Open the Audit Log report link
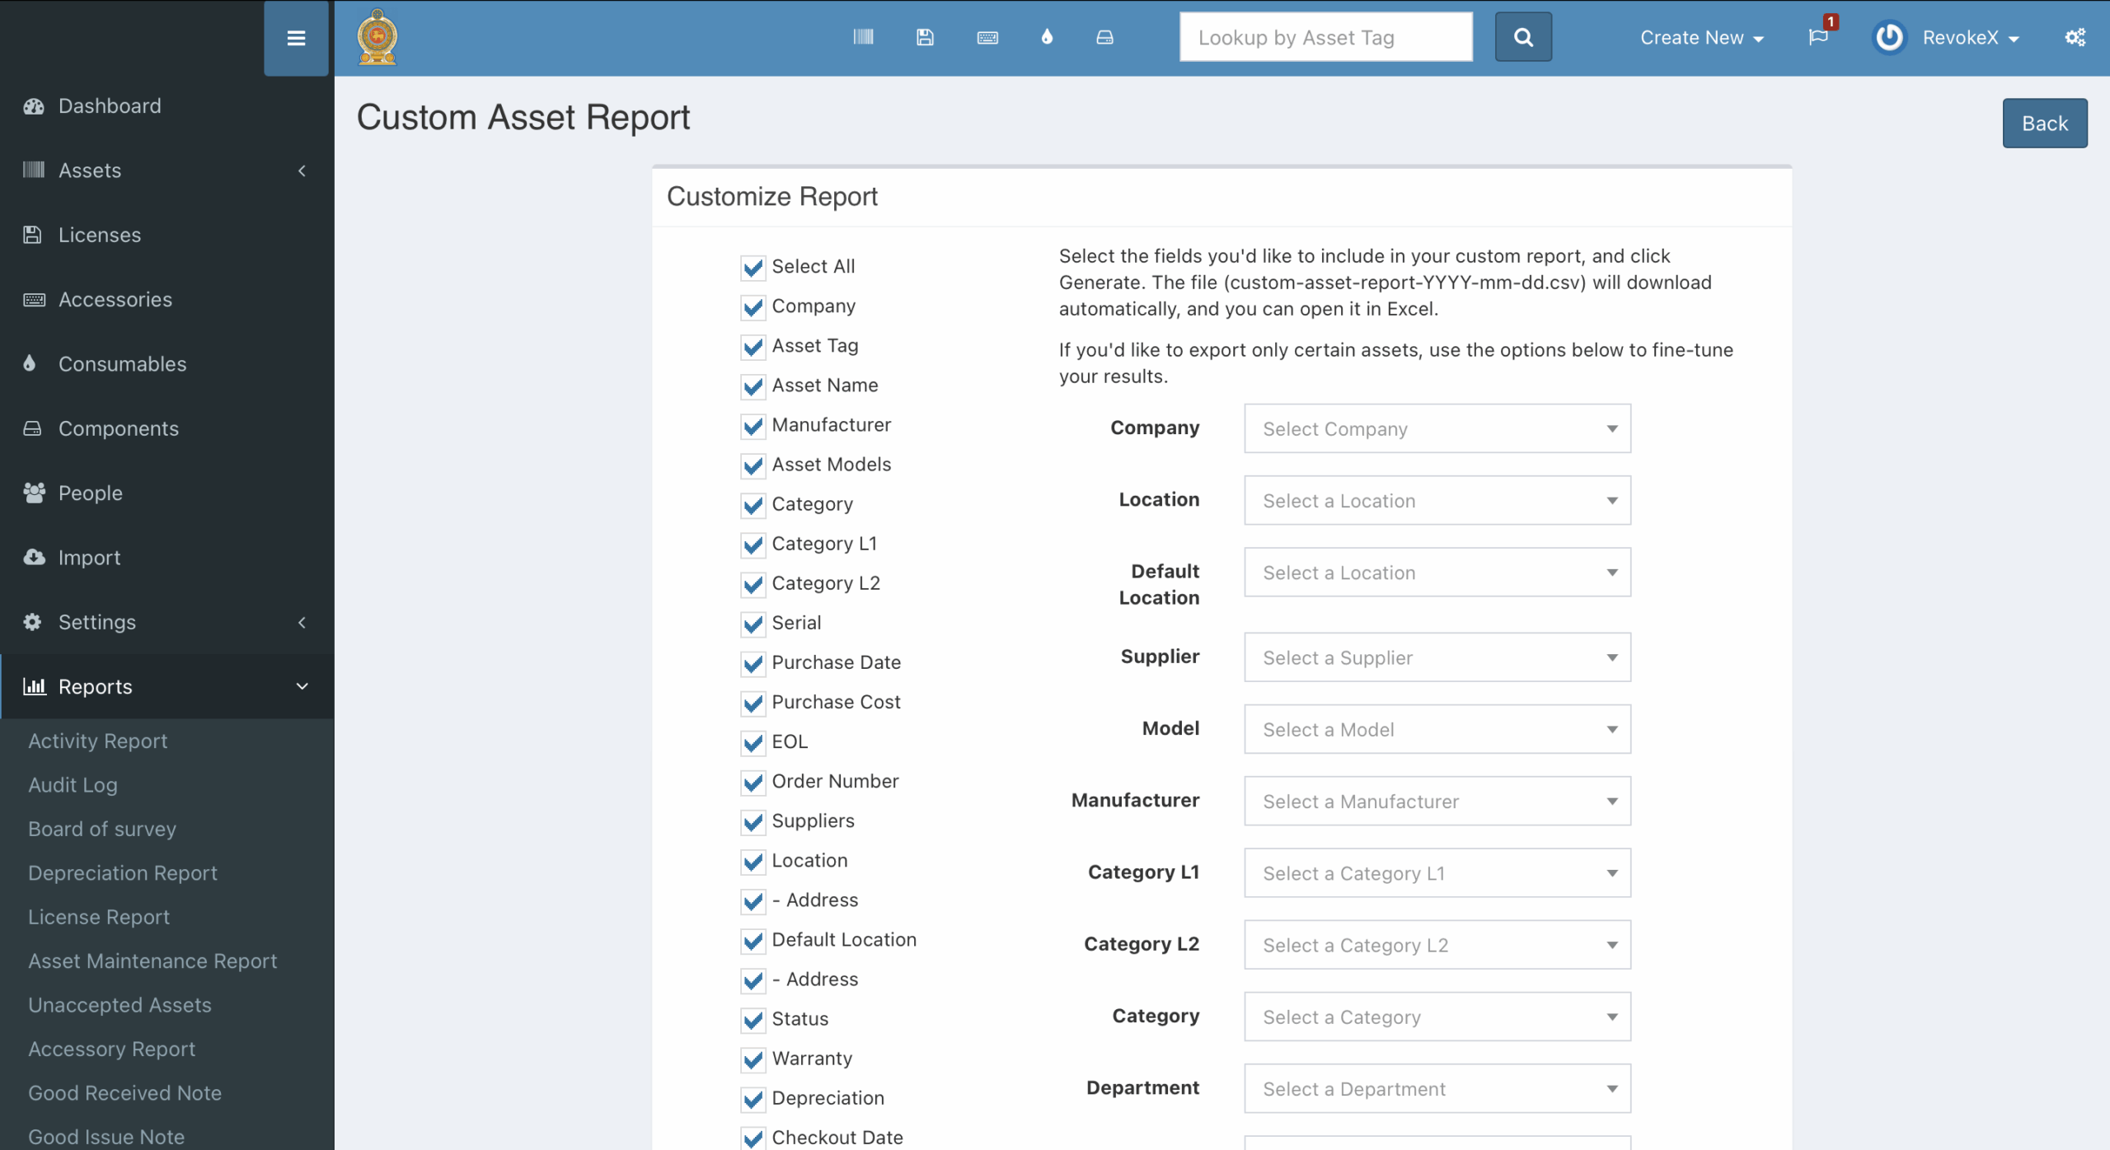 (x=73, y=785)
